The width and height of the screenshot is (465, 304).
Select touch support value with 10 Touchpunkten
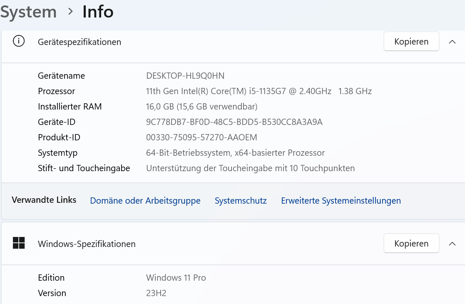[x=251, y=169]
